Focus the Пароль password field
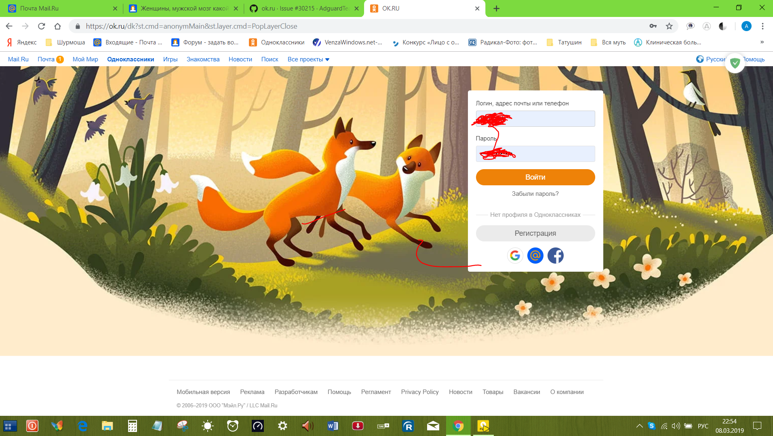This screenshot has width=773, height=436. 535,154
